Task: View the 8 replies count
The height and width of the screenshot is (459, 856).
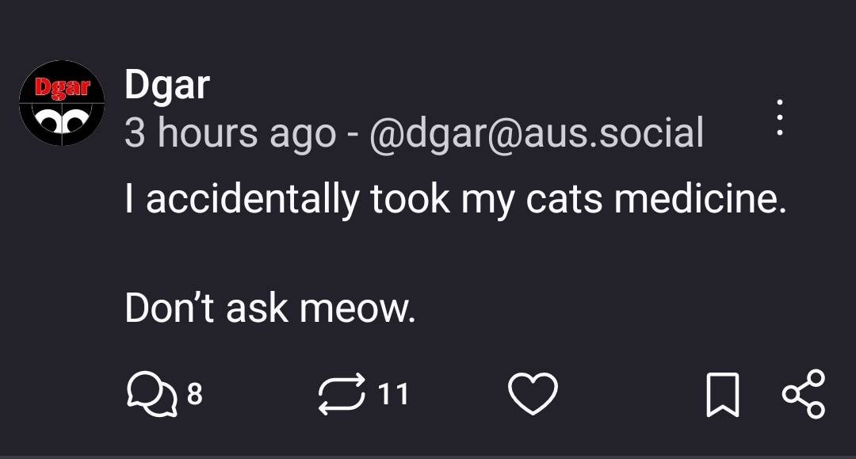Action: pos(195,394)
